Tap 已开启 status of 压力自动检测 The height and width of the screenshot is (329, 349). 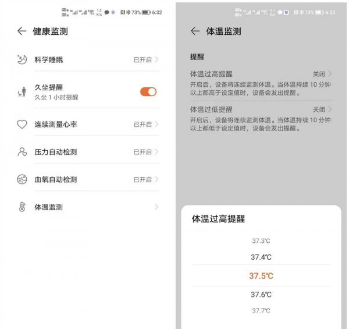point(143,152)
